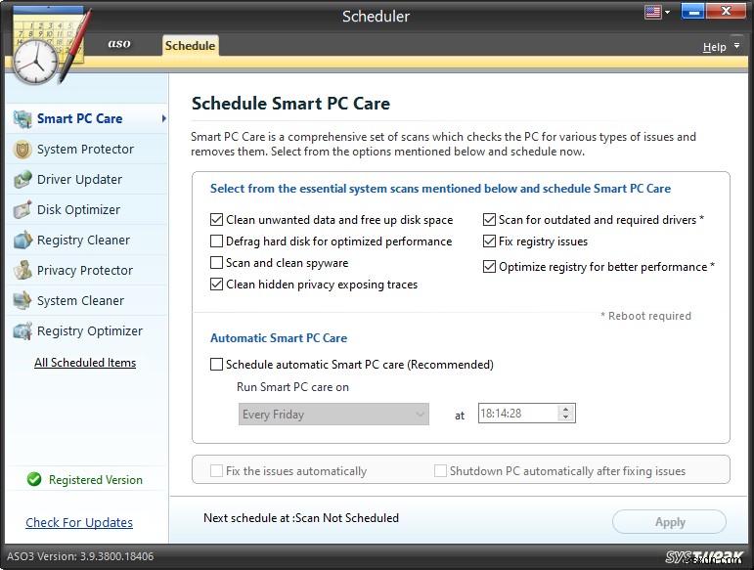Click the green Registered Version checkmark icon

(x=34, y=479)
